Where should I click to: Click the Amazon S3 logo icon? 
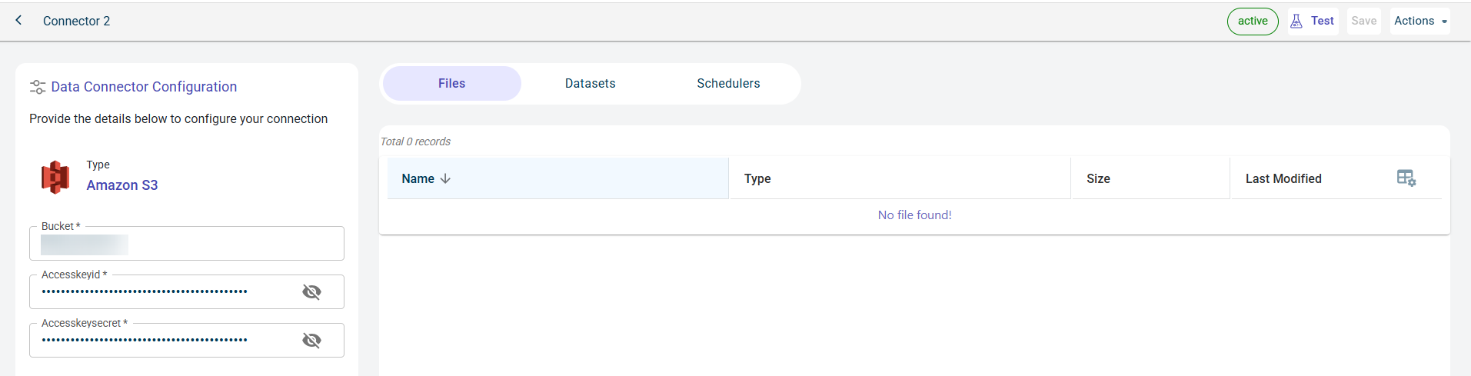point(55,177)
